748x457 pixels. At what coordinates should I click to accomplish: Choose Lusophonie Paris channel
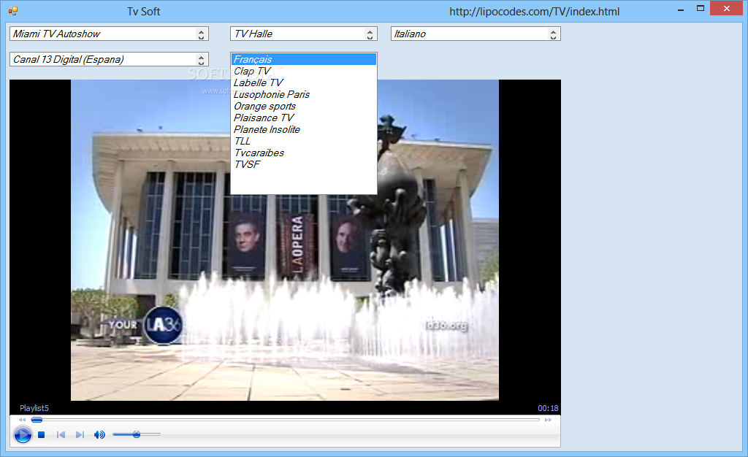coord(303,94)
